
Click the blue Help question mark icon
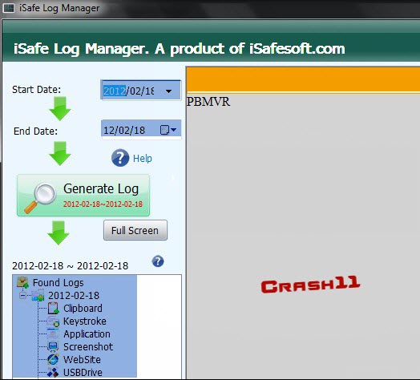120,158
